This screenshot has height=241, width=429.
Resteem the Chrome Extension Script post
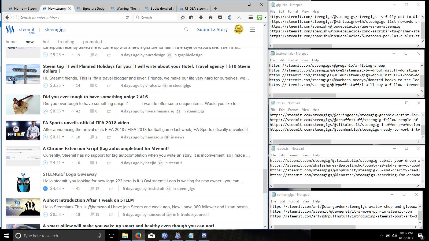[109, 163]
